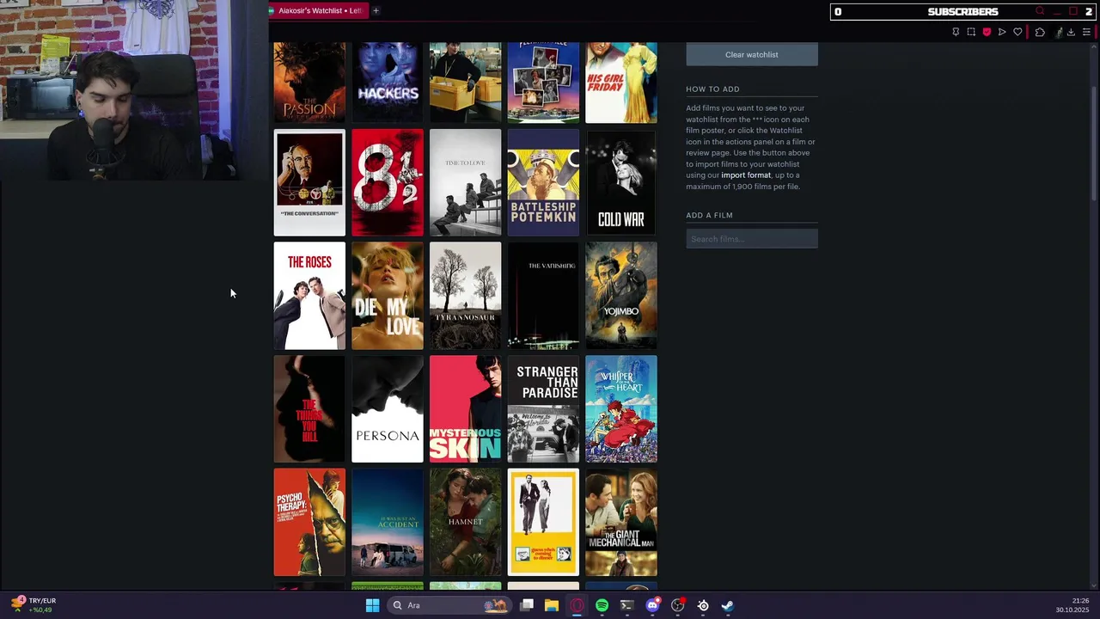Open the Hackers film poster
Screen dimensions: 1100x619
(388, 83)
